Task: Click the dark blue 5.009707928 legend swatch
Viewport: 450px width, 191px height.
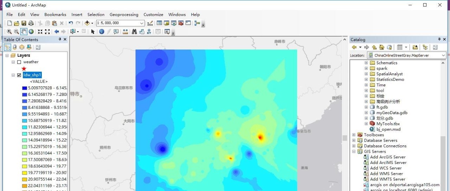Action: coord(25,88)
